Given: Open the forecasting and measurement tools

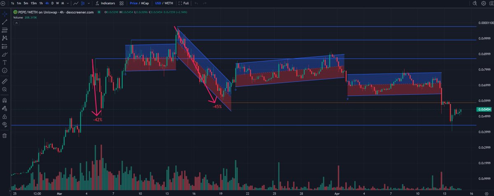Looking at the screenshot, I should point(5,46).
